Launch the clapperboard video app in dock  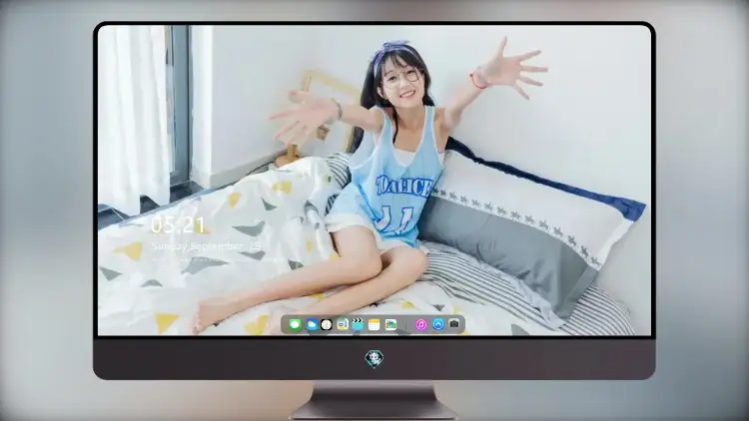tap(358, 324)
